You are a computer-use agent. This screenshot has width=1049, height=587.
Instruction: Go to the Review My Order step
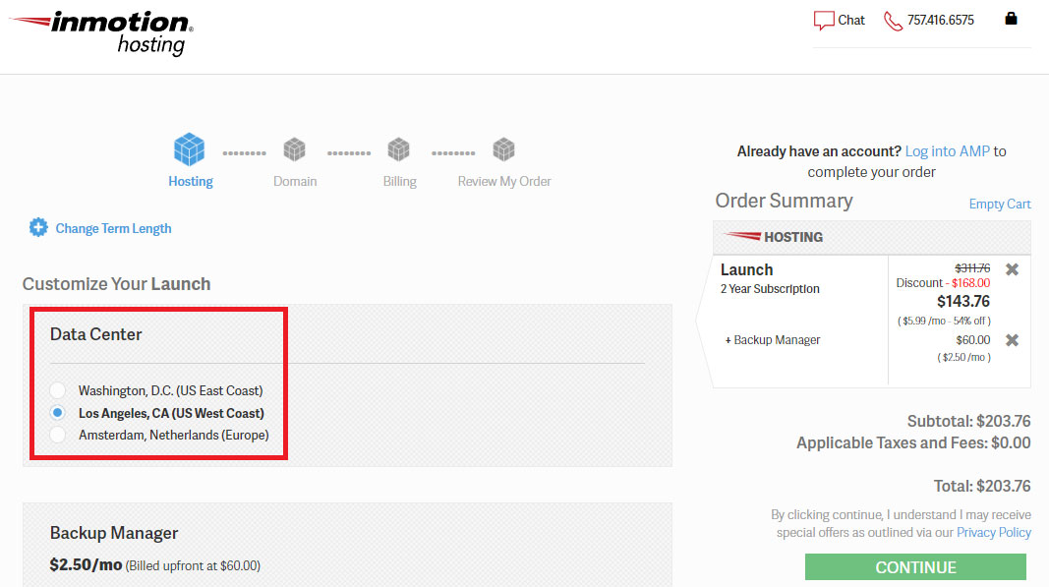[x=504, y=181]
